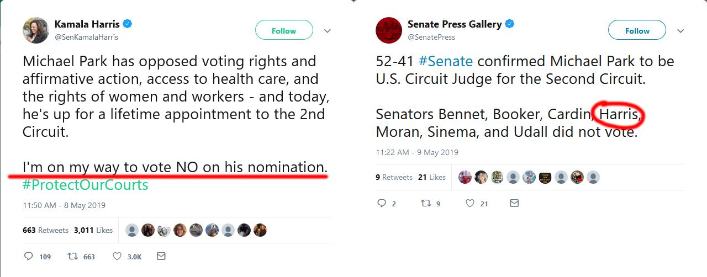This screenshot has width=707, height=277.
Task: Open the #ProtectOurCourts hashtag
Action: (86, 185)
